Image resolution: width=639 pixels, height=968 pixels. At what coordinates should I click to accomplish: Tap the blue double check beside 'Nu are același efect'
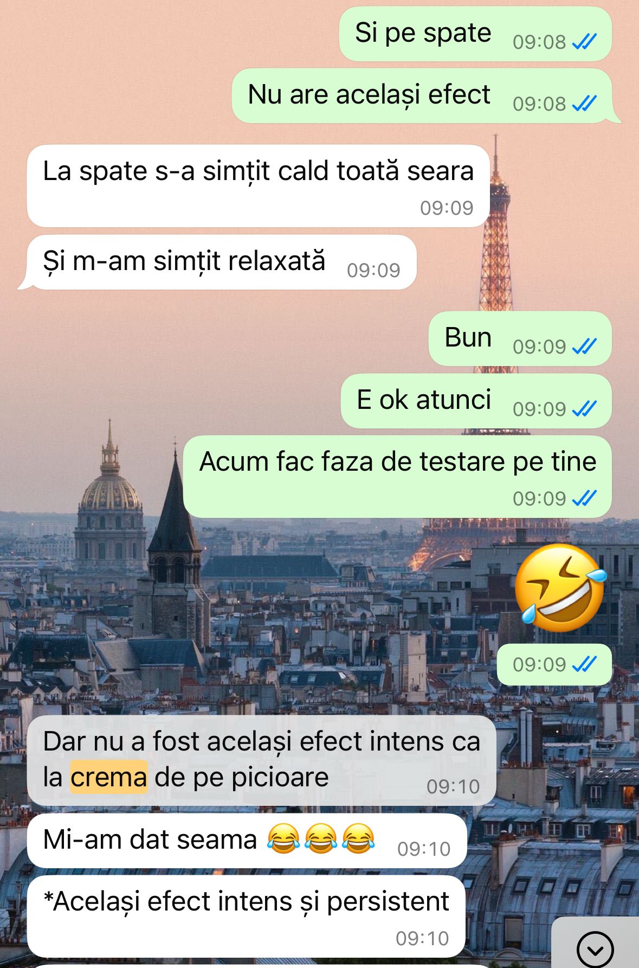[x=584, y=103]
